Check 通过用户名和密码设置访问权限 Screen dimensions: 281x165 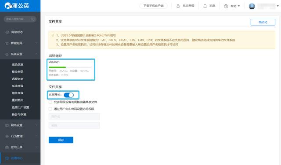(x=50, y=109)
